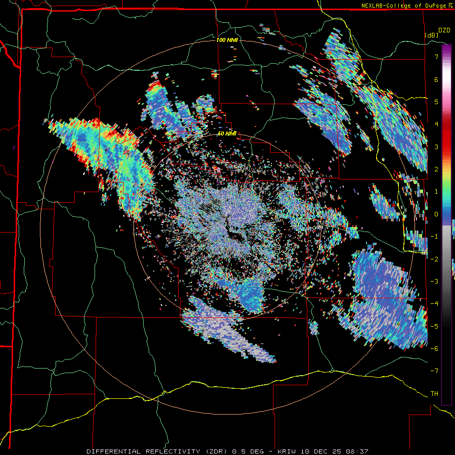This screenshot has width=455, height=455.
Task: Click the 1 value on the color scale
Action: 436,192
